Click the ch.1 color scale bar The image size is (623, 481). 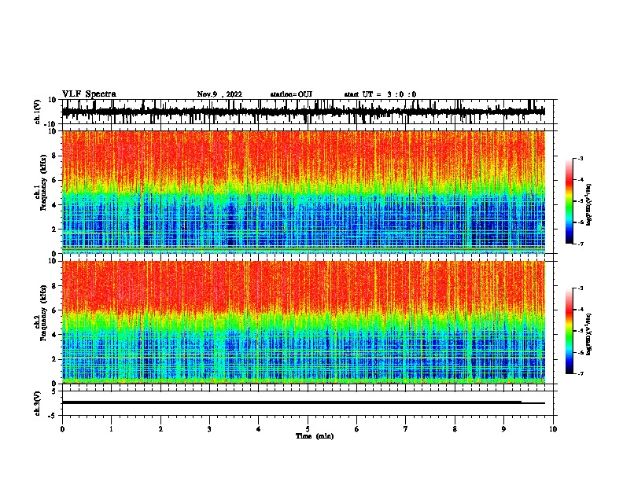(570, 201)
